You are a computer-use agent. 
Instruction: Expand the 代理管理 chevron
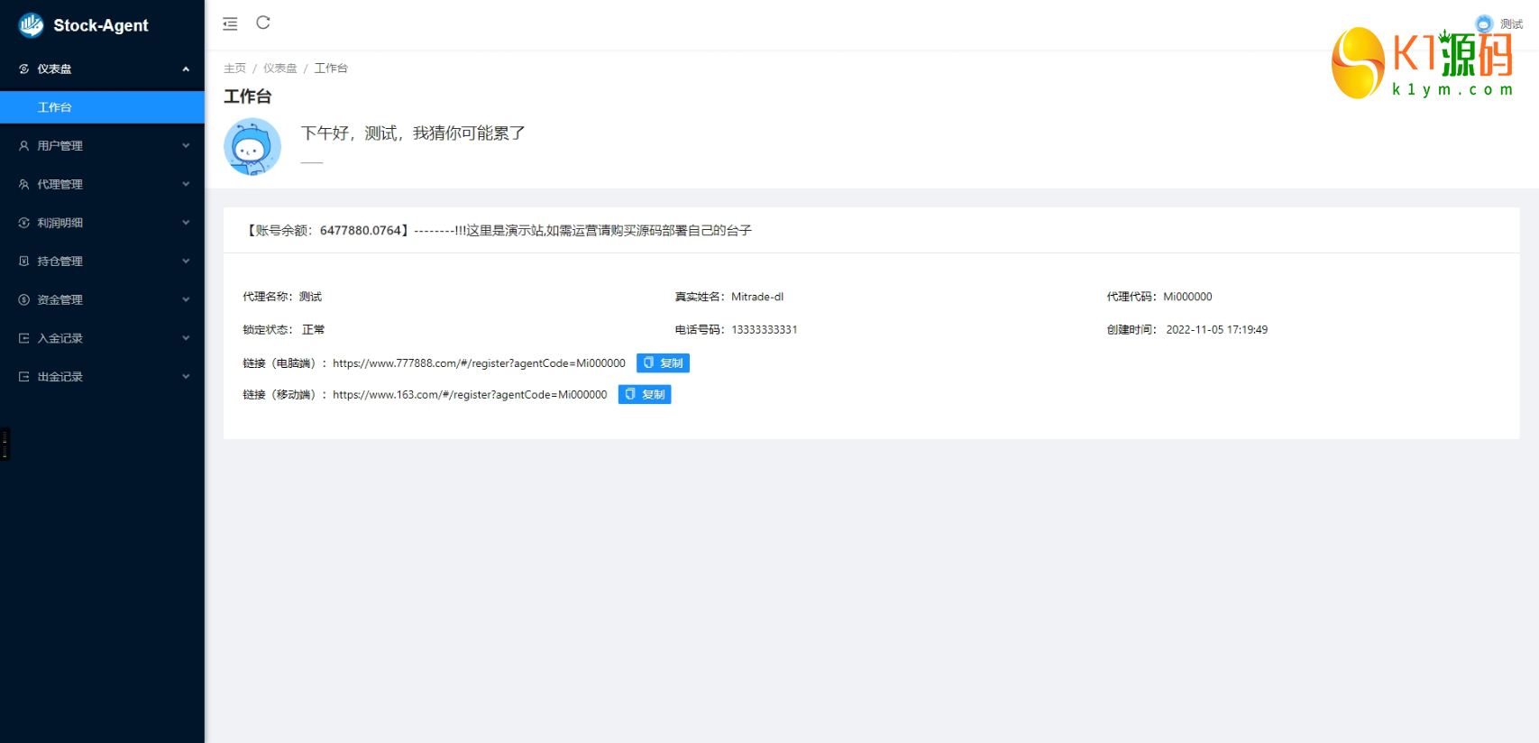point(186,184)
